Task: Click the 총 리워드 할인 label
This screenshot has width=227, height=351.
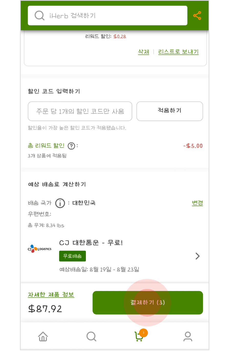Action: pyautogui.click(x=46, y=146)
